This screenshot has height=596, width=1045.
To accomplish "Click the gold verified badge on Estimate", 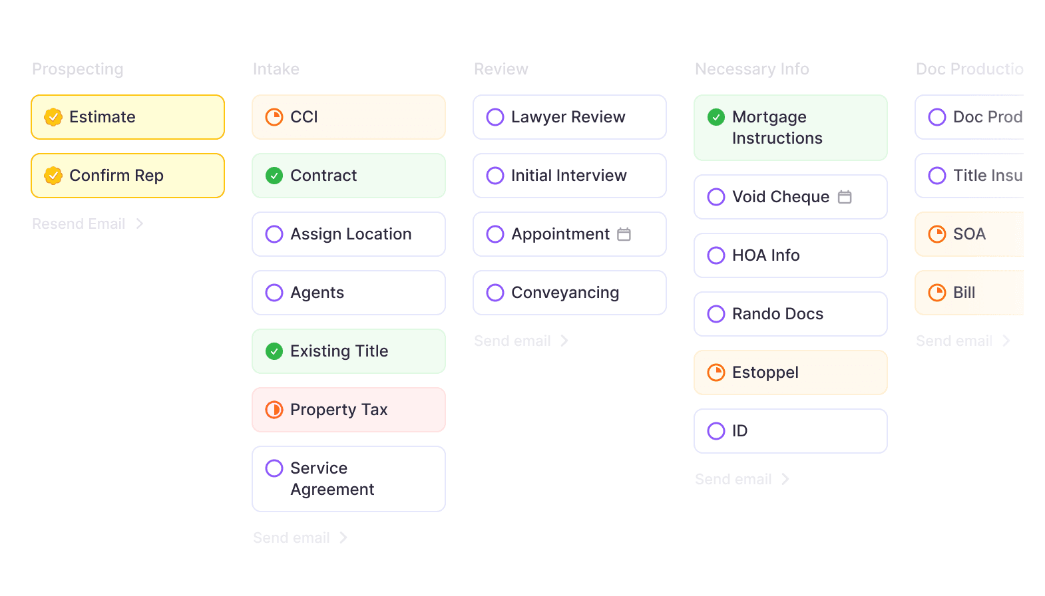I will pyautogui.click(x=53, y=117).
